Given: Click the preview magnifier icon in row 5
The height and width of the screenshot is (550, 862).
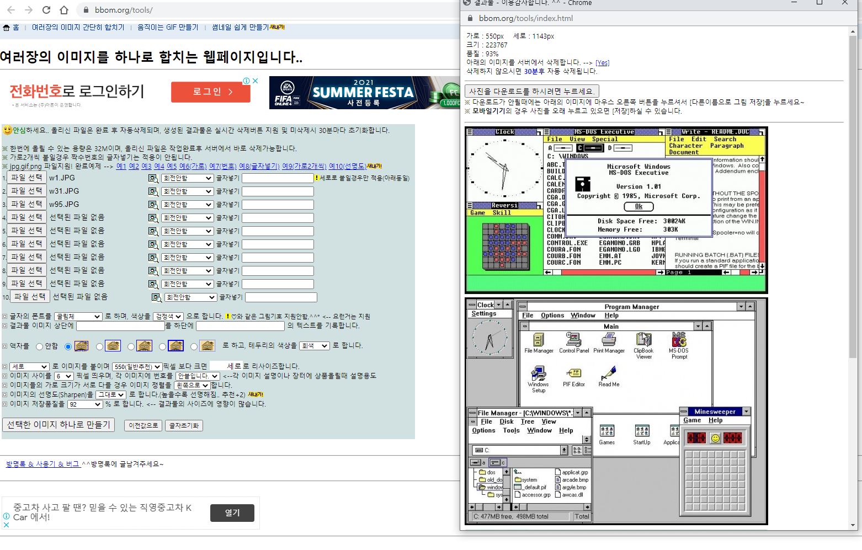Looking at the screenshot, I should tap(153, 231).
